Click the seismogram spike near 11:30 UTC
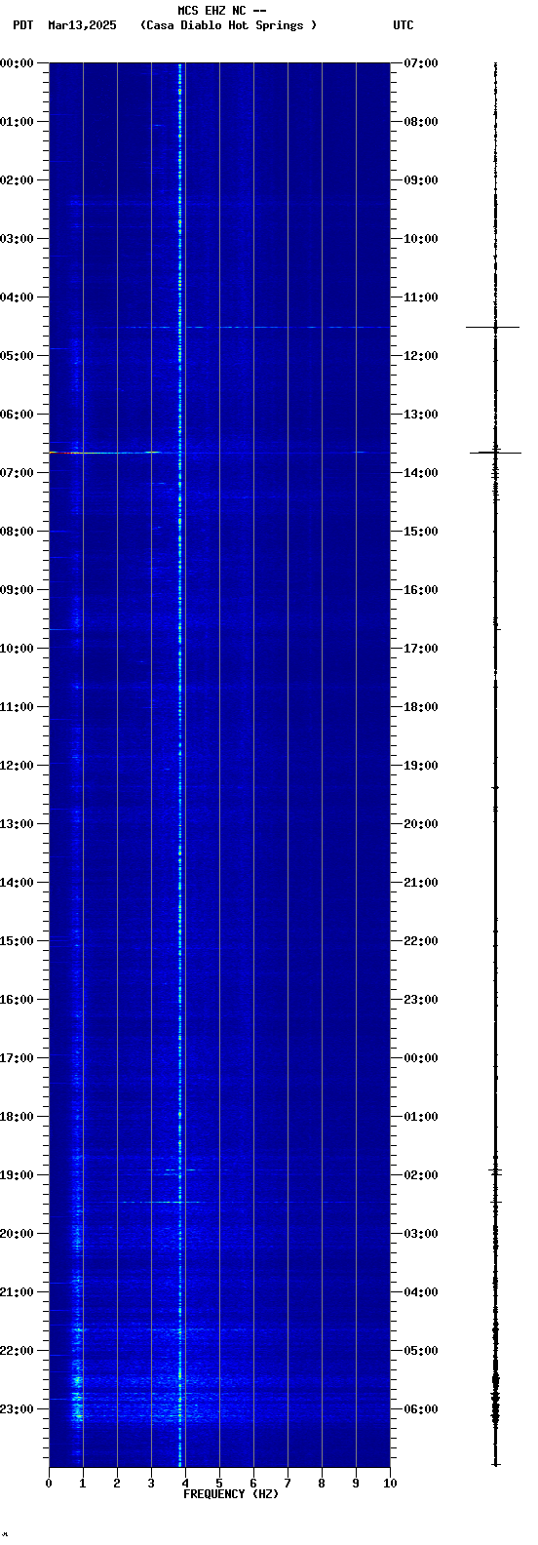Screen dimensions: 538x1545 click(493, 327)
